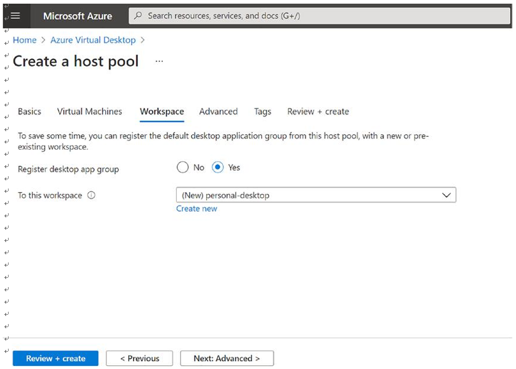Focus the Search resources, services, and docs box
This screenshot has width=516, height=369.
click(319, 15)
